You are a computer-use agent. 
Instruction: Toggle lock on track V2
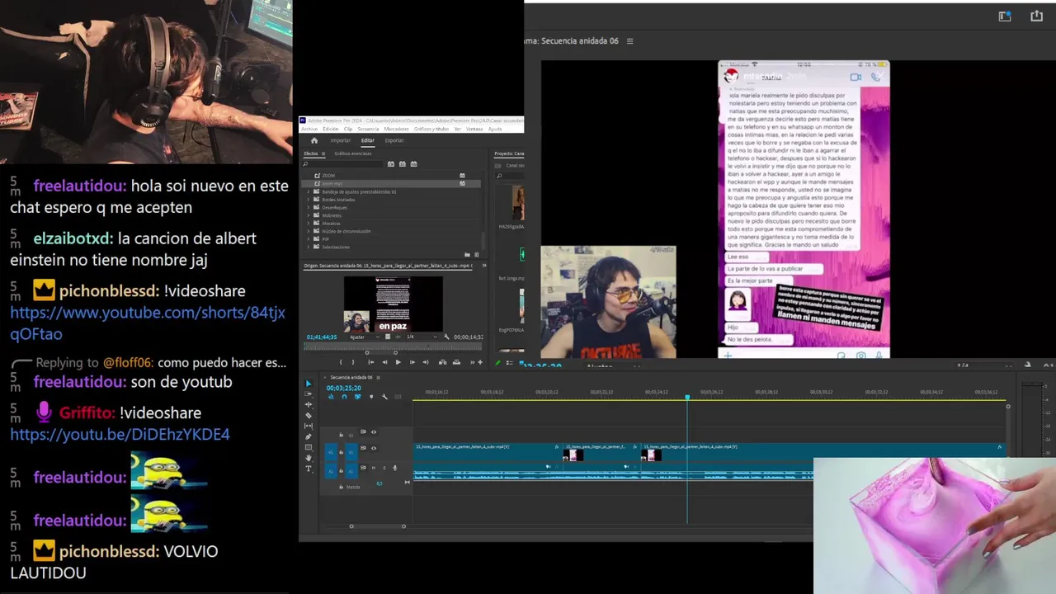tap(341, 435)
